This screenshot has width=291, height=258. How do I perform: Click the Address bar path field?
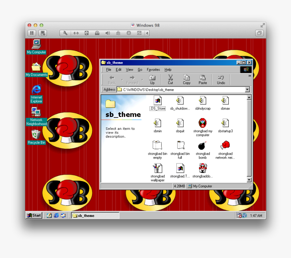pyautogui.click(x=181, y=90)
